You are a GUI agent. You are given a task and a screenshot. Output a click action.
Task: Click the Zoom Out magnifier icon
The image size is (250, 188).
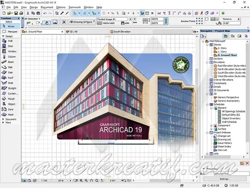(86, 180)
